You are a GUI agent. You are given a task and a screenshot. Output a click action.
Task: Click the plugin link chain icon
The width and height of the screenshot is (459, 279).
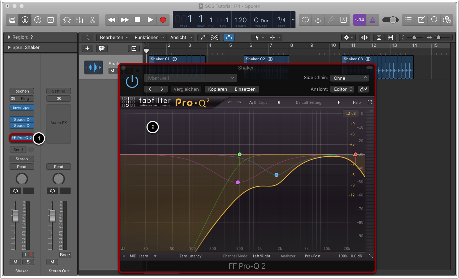click(363, 89)
